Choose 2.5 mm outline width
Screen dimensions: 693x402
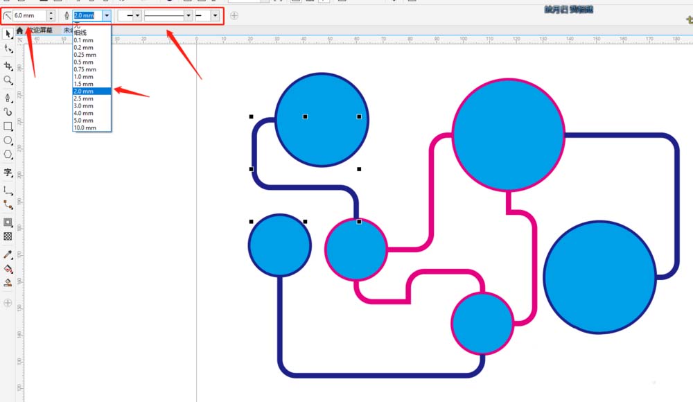point(92,98)
